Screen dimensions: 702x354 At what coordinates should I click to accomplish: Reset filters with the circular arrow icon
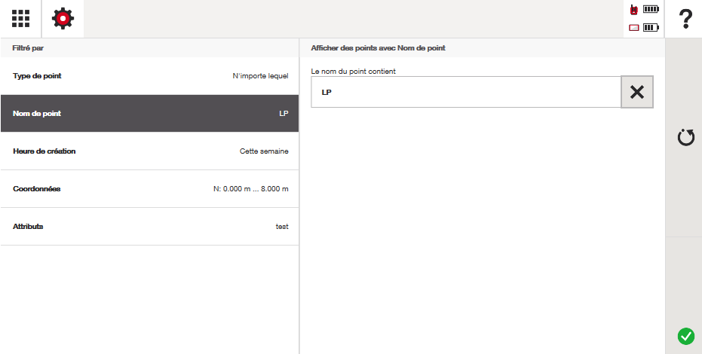(685, 138)
